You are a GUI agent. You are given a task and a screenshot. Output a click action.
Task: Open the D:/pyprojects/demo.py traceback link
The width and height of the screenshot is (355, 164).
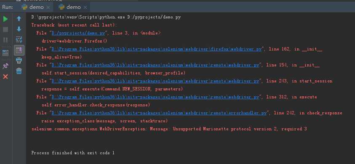[x=78, y=33]
